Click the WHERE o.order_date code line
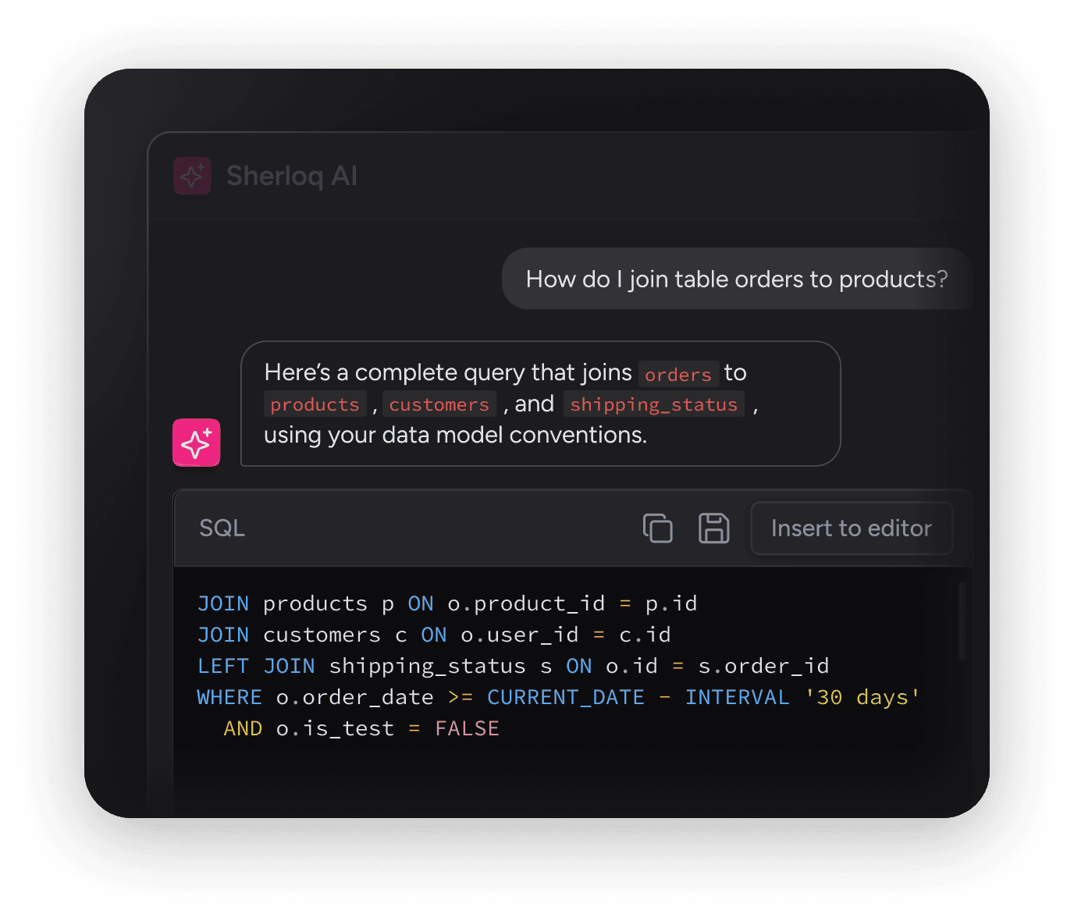Viewport: 1074px width, 918px height. pyautogui.click(x=559, y=697)
